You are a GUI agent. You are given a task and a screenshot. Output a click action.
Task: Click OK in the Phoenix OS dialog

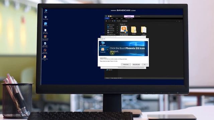pos(145,64)
